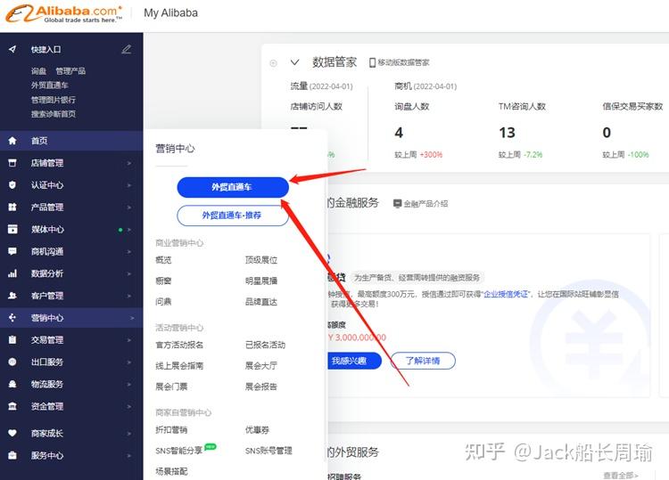Click the 我感兴趣 button

[352, 361]
